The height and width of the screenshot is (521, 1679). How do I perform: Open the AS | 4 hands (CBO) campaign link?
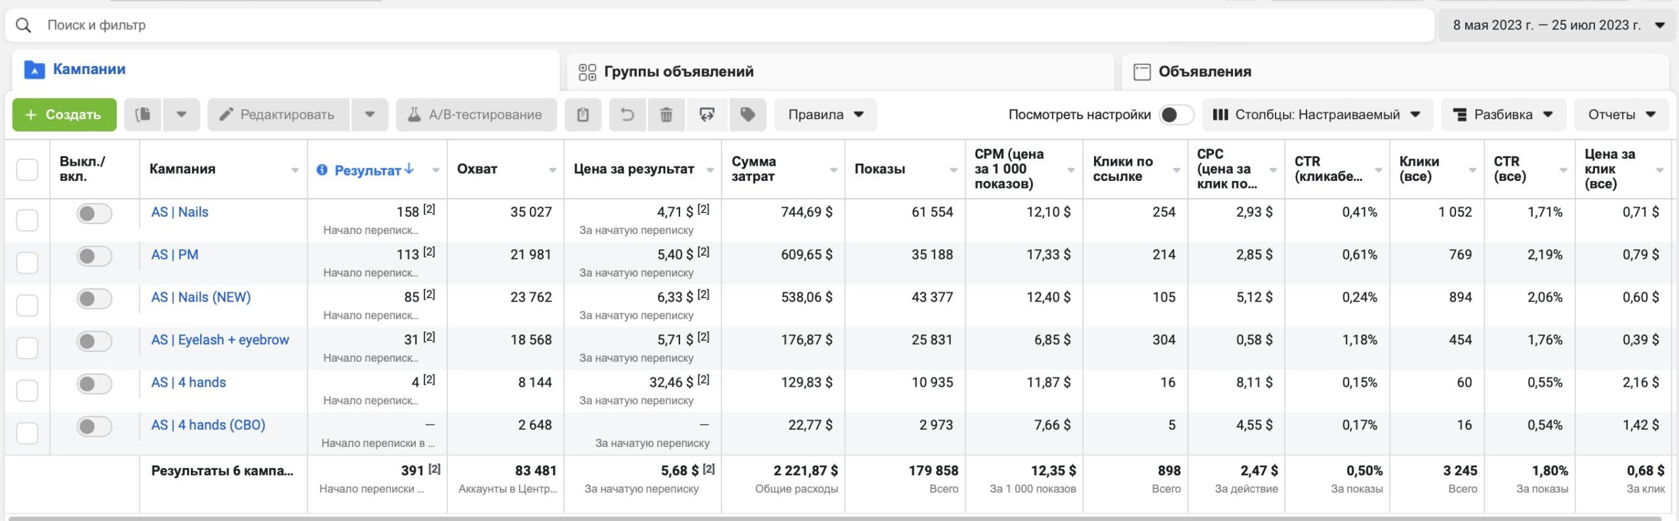coord(208,425)
